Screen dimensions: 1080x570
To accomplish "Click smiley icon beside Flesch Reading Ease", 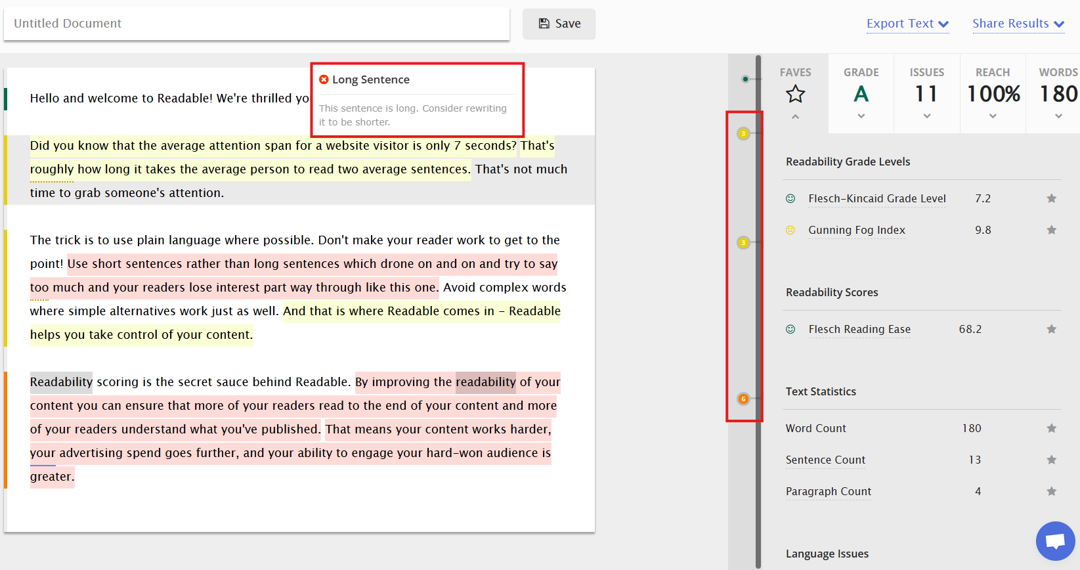I will point(790,329).
